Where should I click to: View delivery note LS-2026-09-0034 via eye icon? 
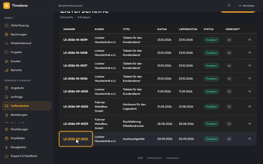250,139
